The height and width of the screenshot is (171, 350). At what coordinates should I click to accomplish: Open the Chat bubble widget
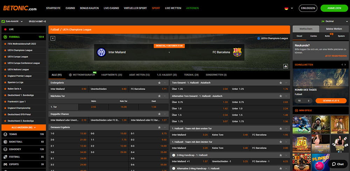pos(338,164)
